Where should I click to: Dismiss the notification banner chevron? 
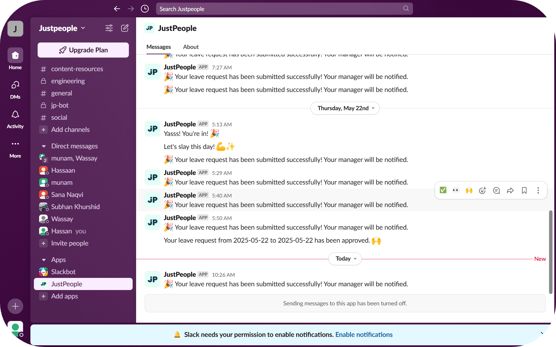click(542, 333)
